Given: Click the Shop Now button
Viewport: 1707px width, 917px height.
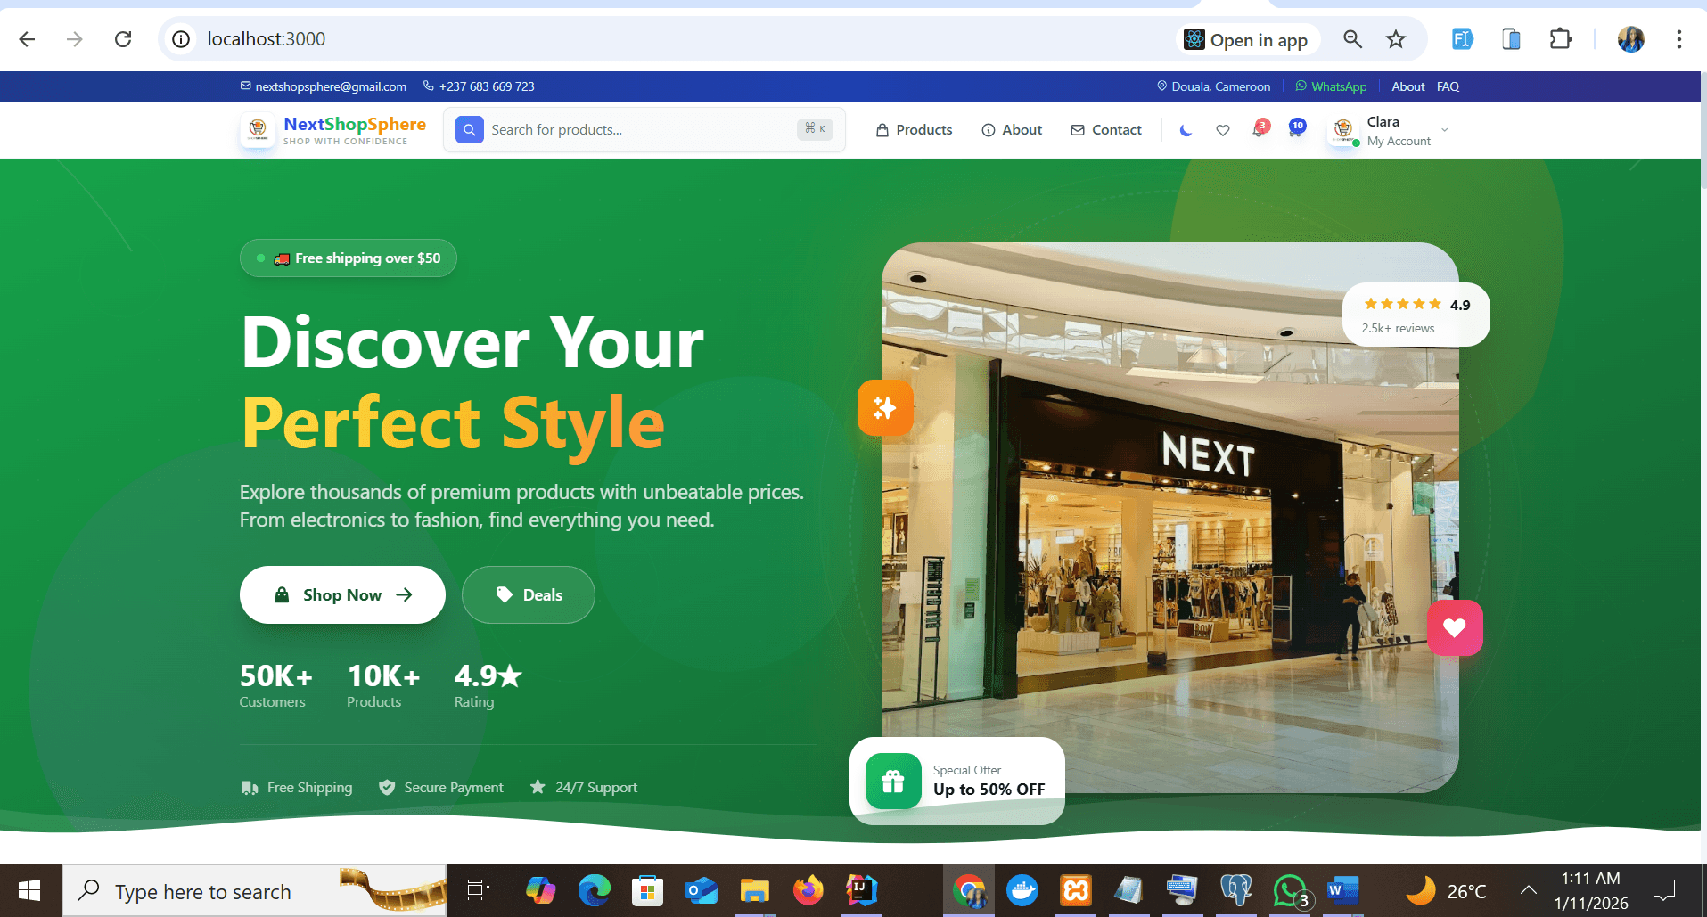Looking at the screenshot, I should click(x=342, y=594).
